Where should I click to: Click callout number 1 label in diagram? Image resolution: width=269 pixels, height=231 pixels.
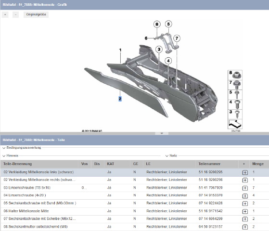click(x=120, y=50)
